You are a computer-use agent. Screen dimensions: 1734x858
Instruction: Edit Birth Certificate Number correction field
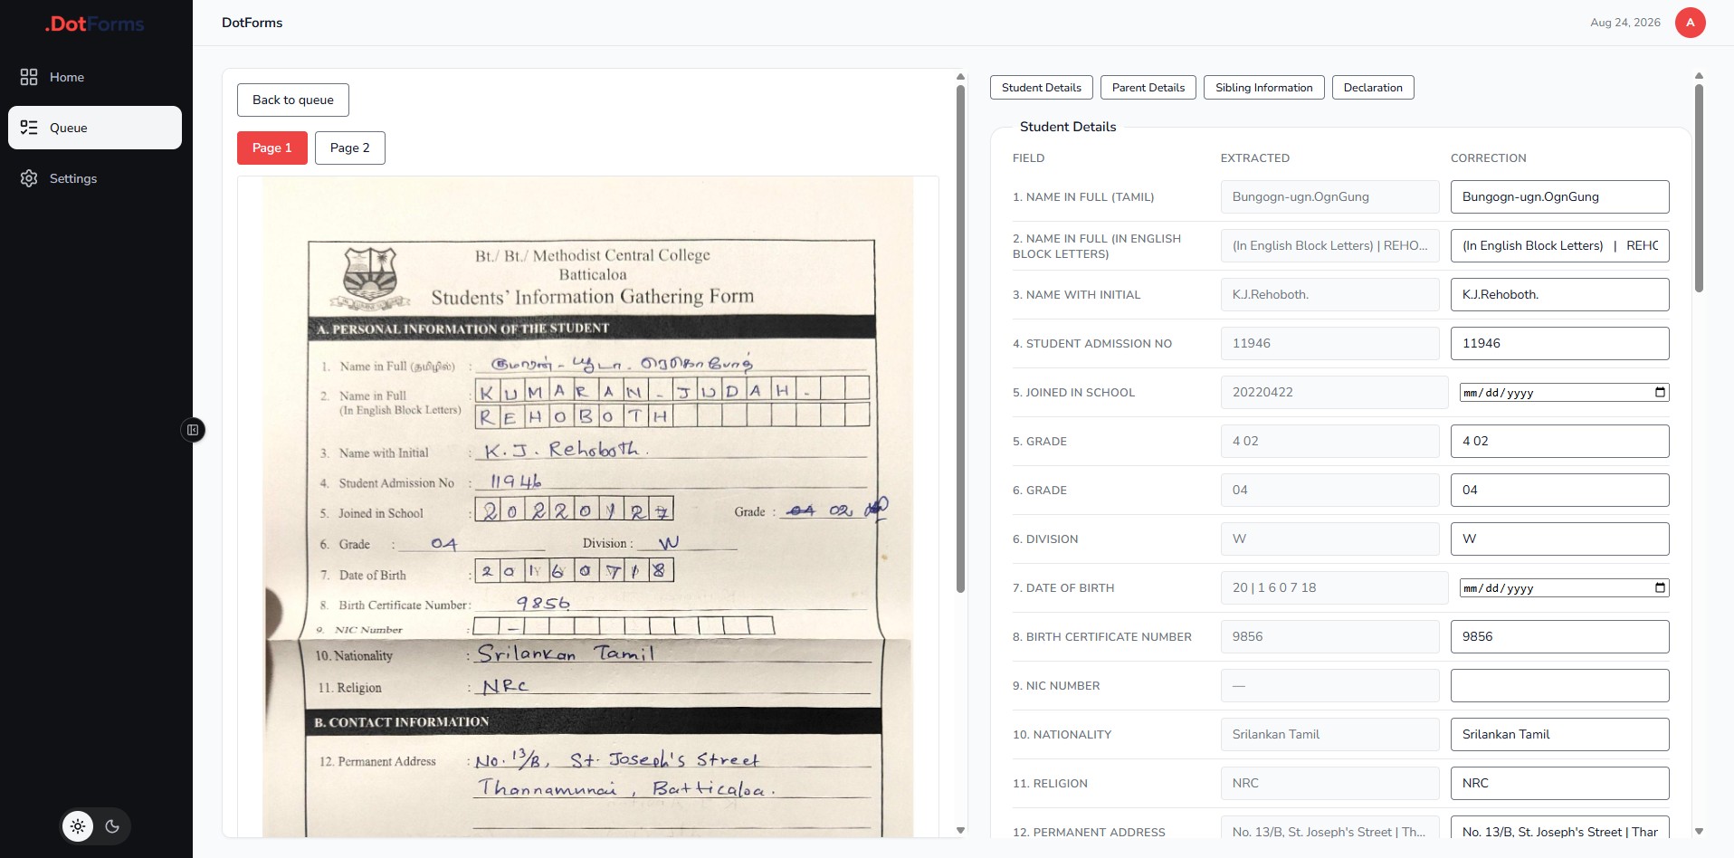1560,636
